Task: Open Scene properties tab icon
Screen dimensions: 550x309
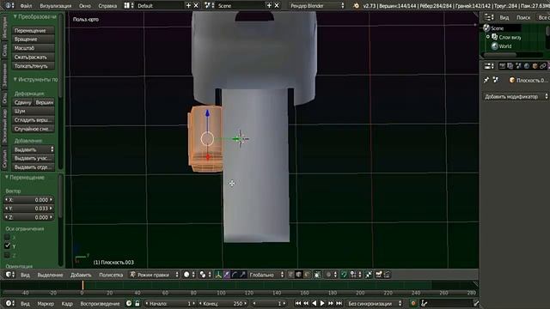Action: [x=518, y=66]
